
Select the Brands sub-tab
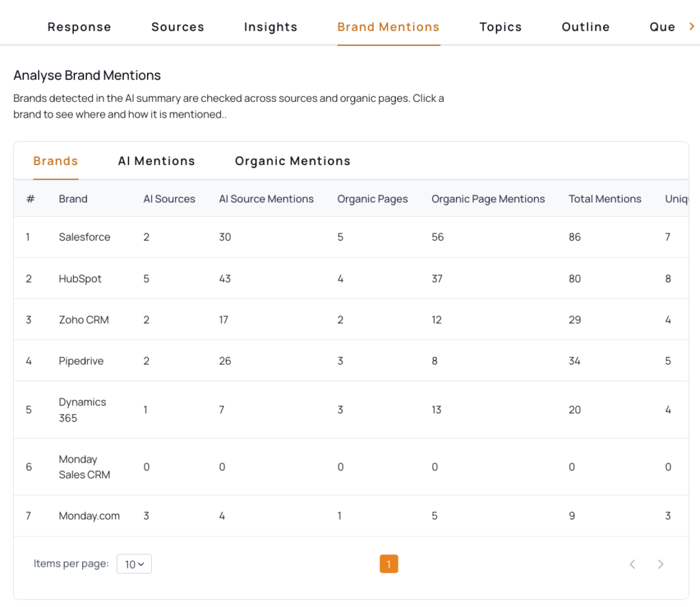click(56, 162)
